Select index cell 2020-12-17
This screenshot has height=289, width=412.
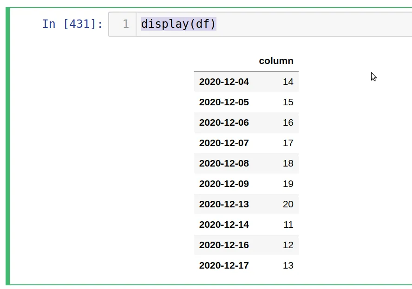click(224, 266)
